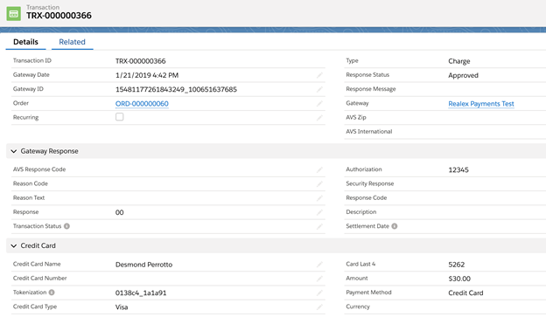Screen dimensions: 546x317
Task: Open Transaction Status info tooltip icon
Action: [66, 226]
